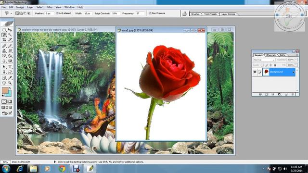Open the Brushes palette tab
The height and width of the screenshot is (173, 308).
195,14
